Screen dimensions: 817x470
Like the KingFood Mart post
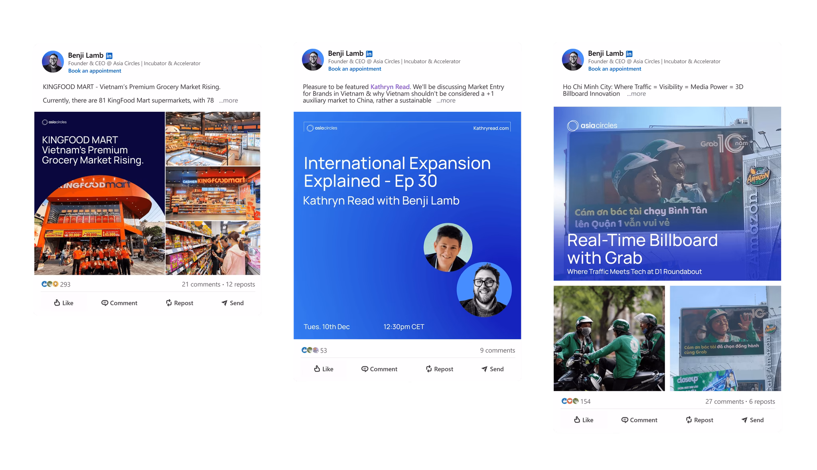[x=64, y=303]
